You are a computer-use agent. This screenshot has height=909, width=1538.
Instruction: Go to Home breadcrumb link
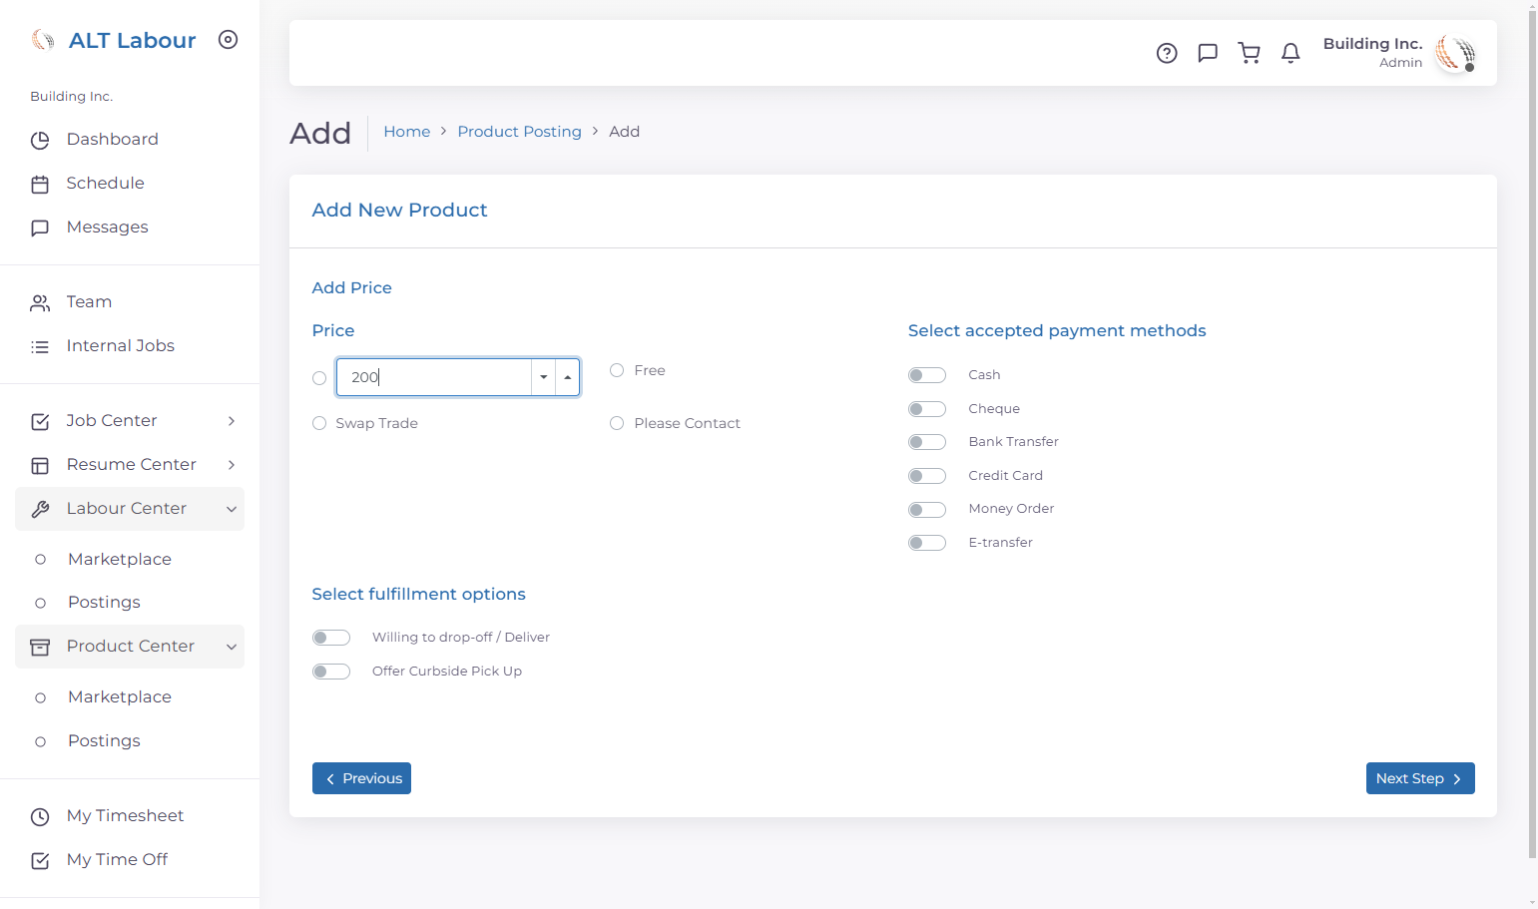(x=407, y=132)
